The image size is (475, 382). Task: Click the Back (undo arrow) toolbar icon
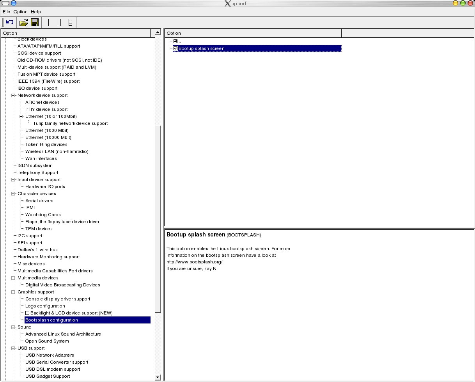point(10,22)
